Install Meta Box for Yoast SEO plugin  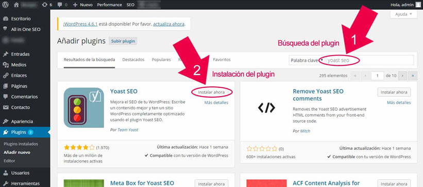tap(211, 184)
